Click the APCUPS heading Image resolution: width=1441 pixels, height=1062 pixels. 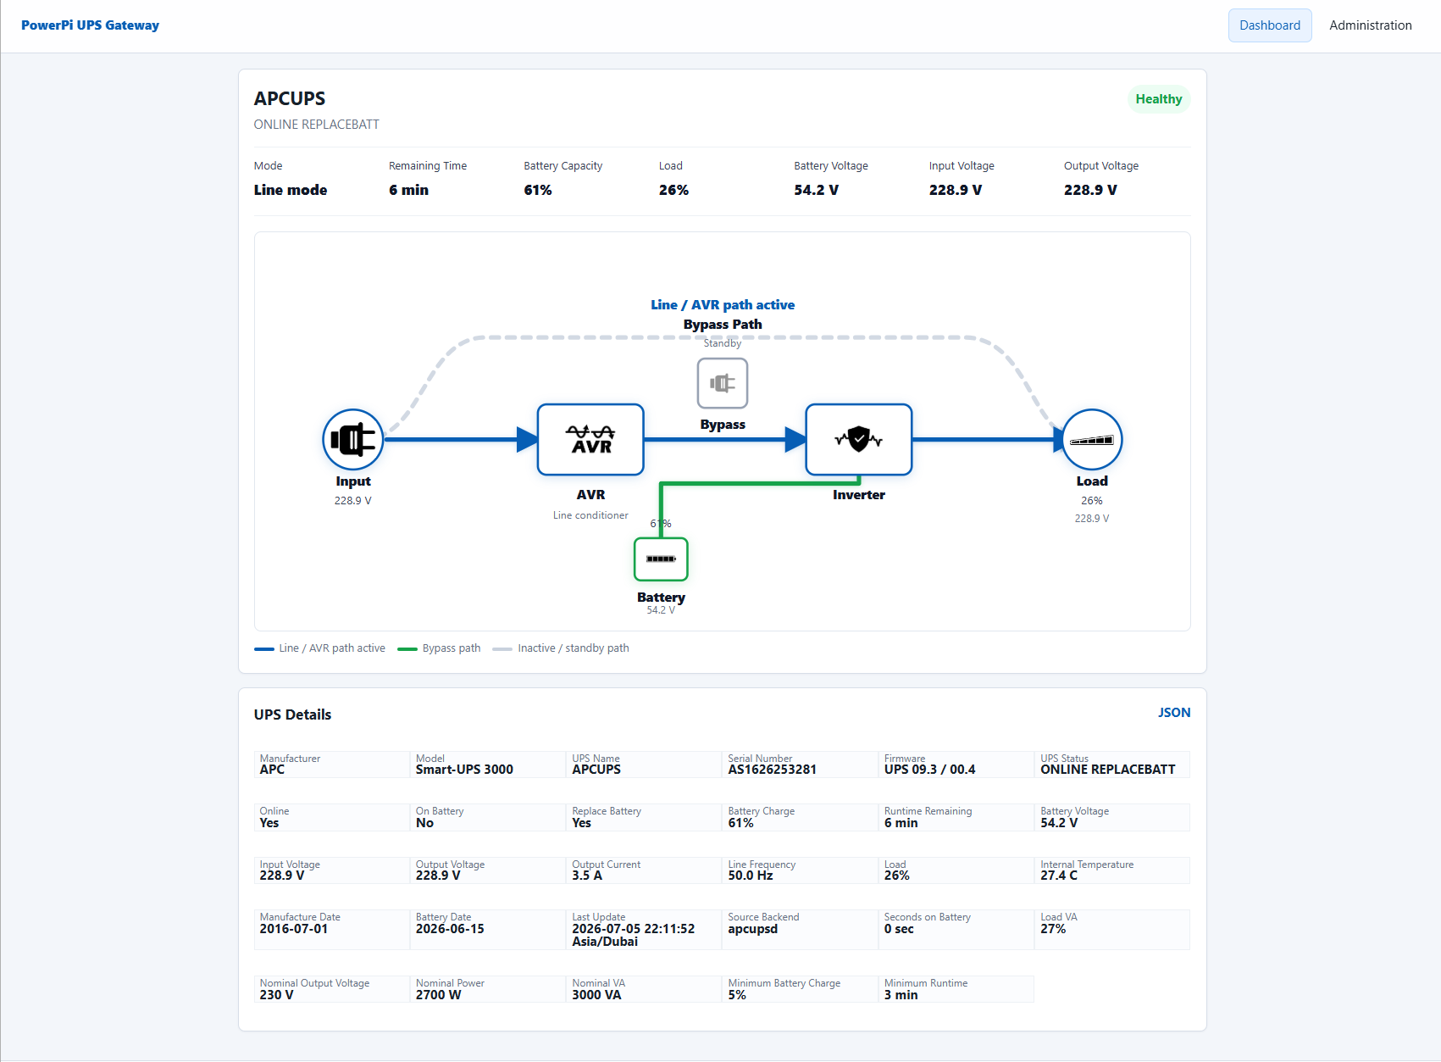tap(290, 98)
